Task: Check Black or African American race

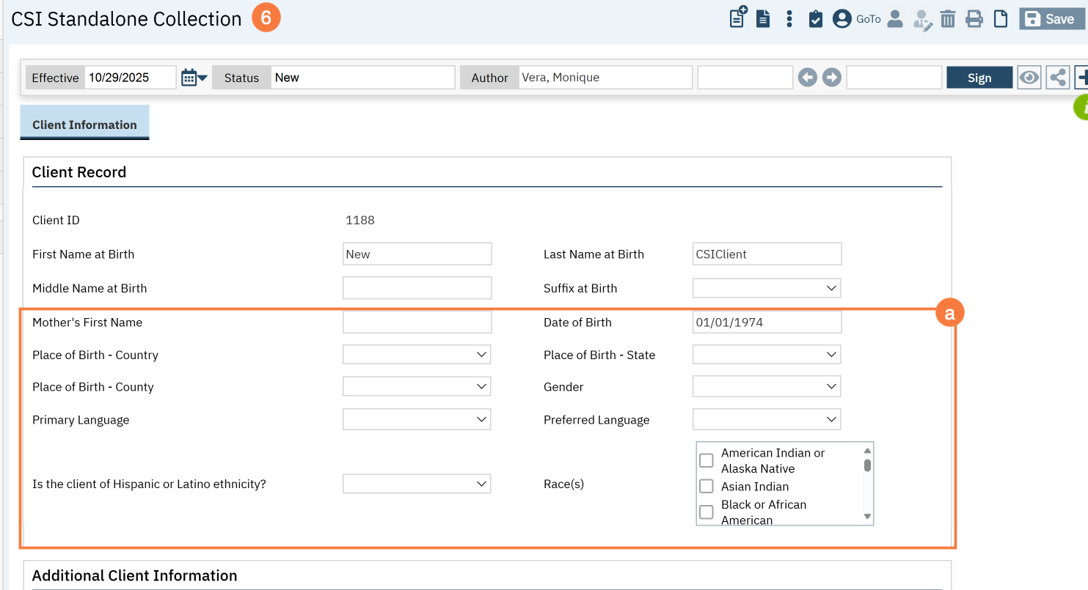Action: pos(707,512)
